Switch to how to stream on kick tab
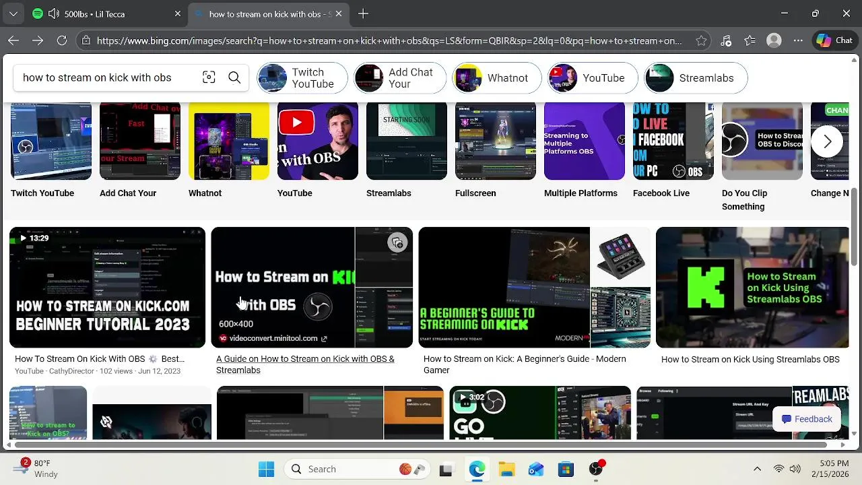The width and height of the screenshot is (862, 485). point(268,13)
